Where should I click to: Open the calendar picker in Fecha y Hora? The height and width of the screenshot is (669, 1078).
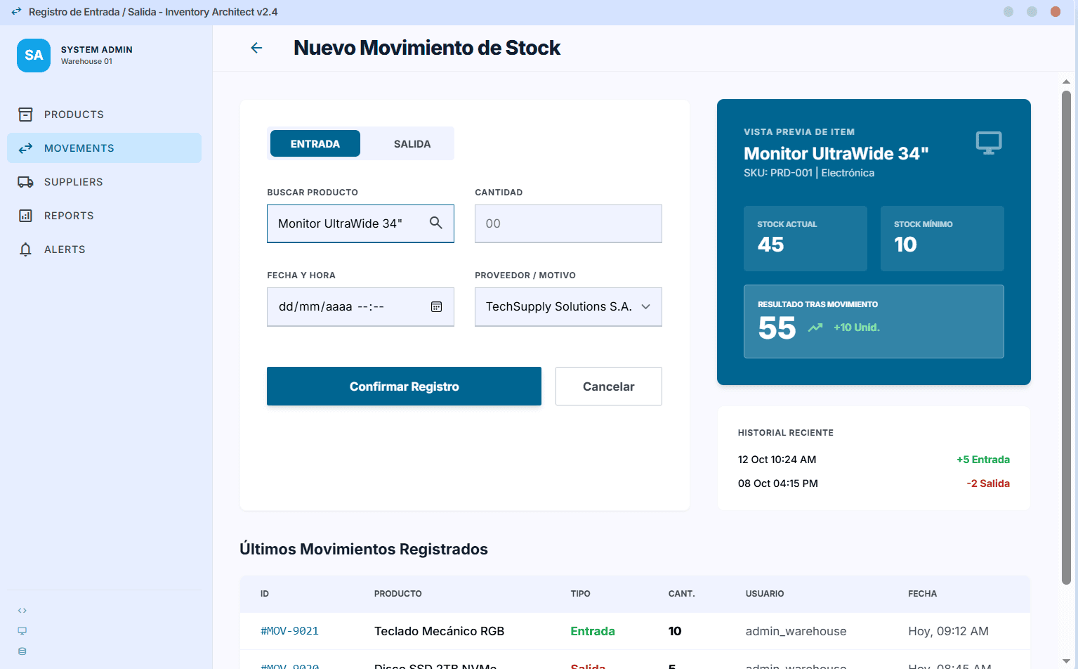click(436, 306)
